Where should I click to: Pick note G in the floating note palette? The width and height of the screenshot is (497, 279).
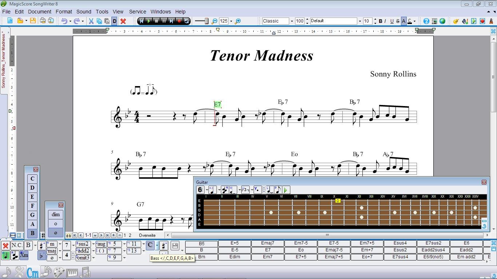click(x=32, y=215)
